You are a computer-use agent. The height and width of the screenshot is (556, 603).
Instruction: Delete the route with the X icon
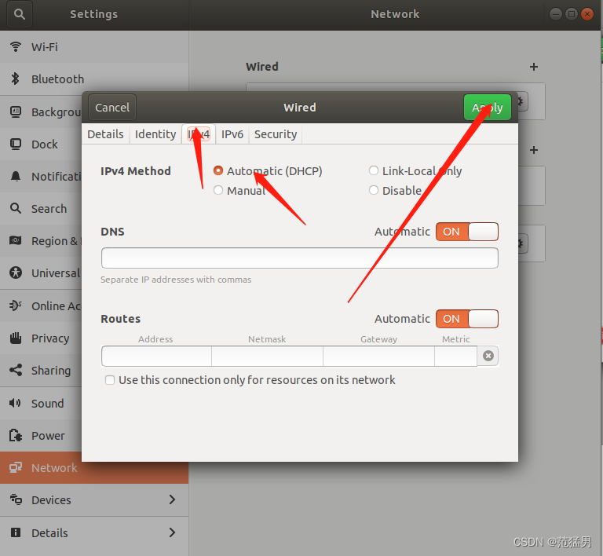coord(488,356)
